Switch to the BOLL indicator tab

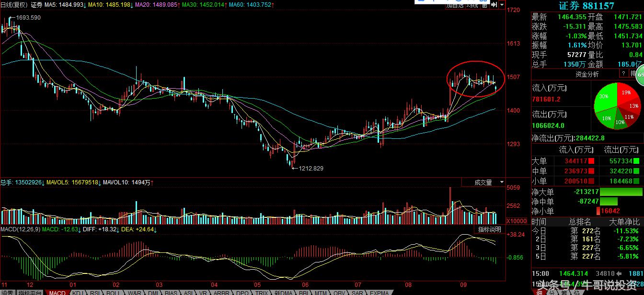(x=114, y=293)
